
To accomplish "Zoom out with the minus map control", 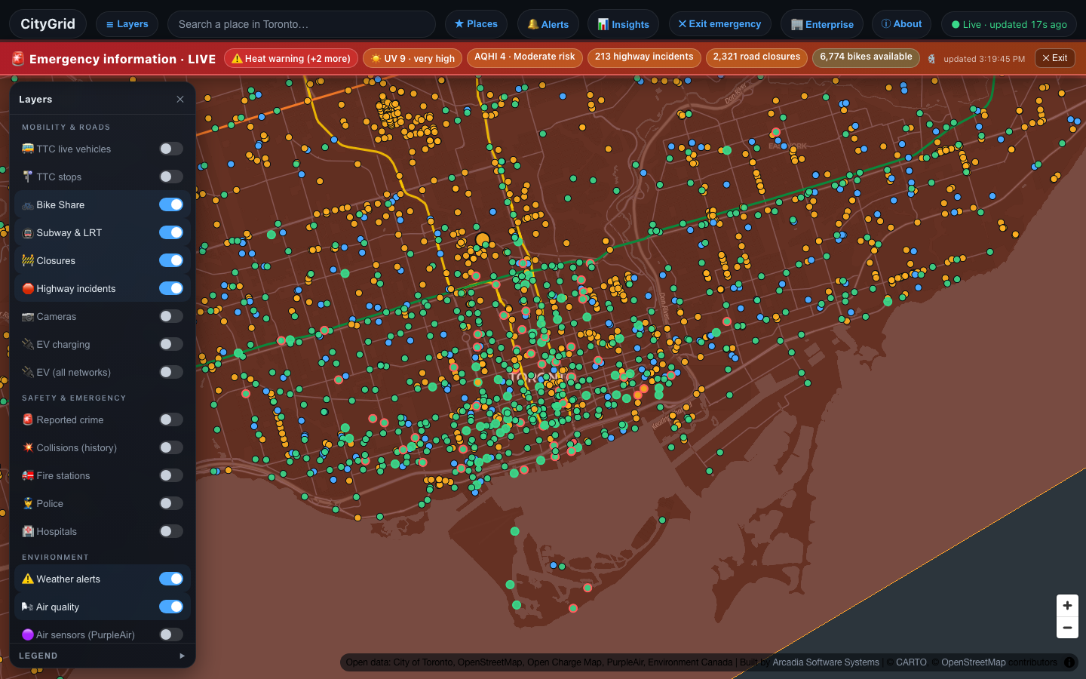I will [x=1067, y=628].
